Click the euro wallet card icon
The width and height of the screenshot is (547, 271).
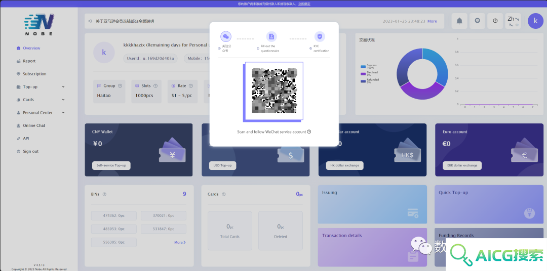pyautogui.click(x=524, y=151)
